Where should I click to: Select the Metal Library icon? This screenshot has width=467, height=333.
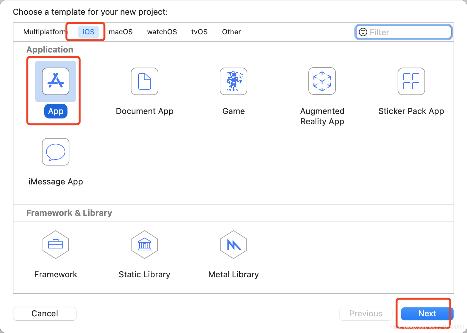[233, 245]
